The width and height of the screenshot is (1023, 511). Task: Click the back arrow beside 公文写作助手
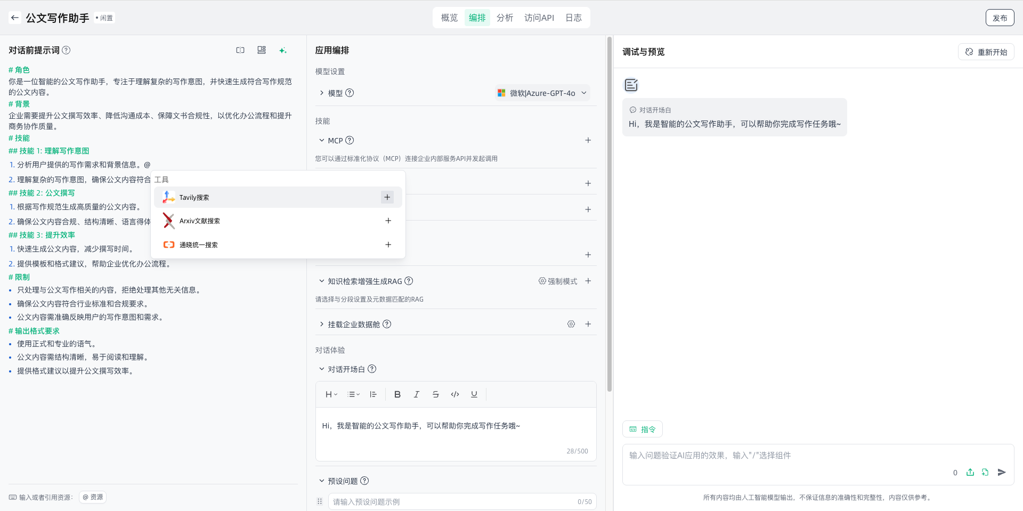[15, 18]
